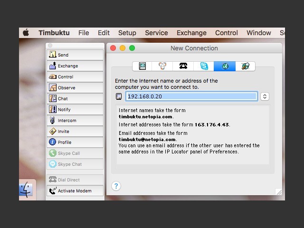Click the Exchange service button
304x228 pixels.
click(x=75, y=66)
